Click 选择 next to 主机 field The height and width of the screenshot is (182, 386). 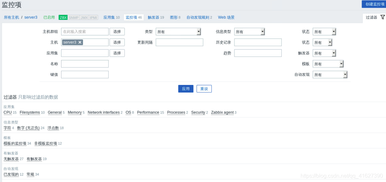pyautogui.click(x=117, y=42)
